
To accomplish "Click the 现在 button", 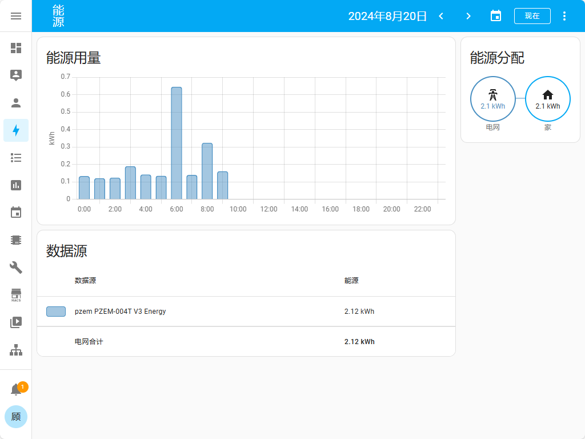I will pyautogui.click(x=532, y=16).
